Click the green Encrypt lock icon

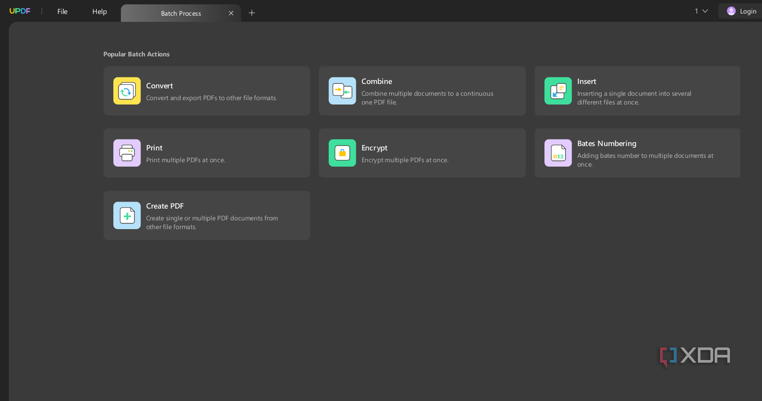[x=342, y=153]
